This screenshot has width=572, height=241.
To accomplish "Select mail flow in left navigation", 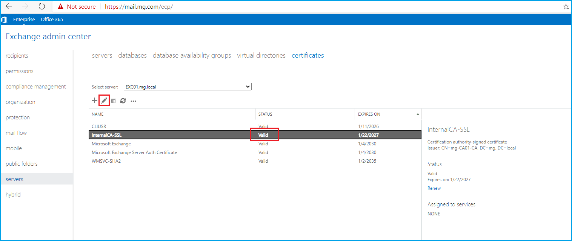I will pyautogui.click(x=16, y=133).
